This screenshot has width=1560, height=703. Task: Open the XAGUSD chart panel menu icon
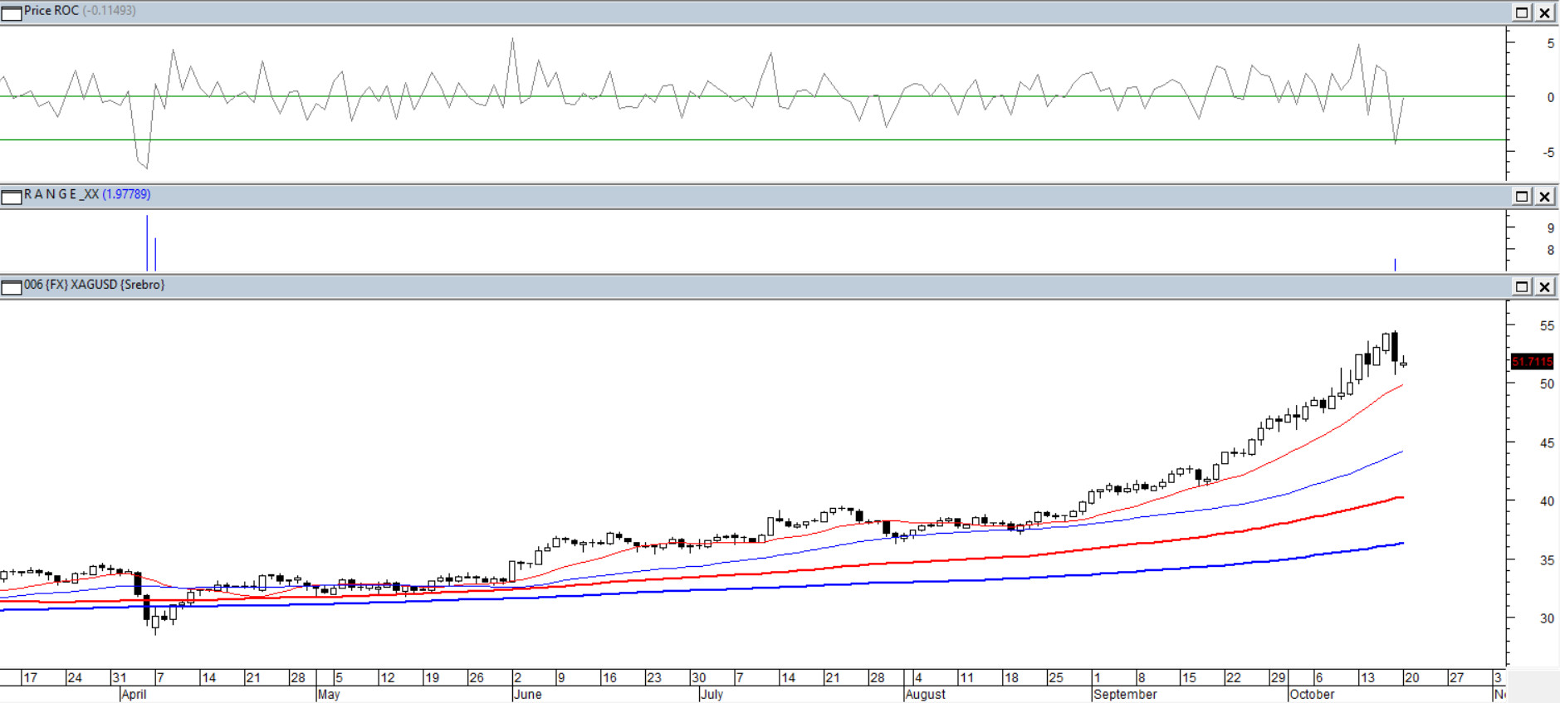12,287
